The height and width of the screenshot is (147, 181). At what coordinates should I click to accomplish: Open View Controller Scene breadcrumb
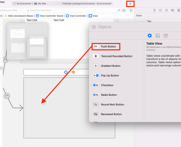click(50, 16)
